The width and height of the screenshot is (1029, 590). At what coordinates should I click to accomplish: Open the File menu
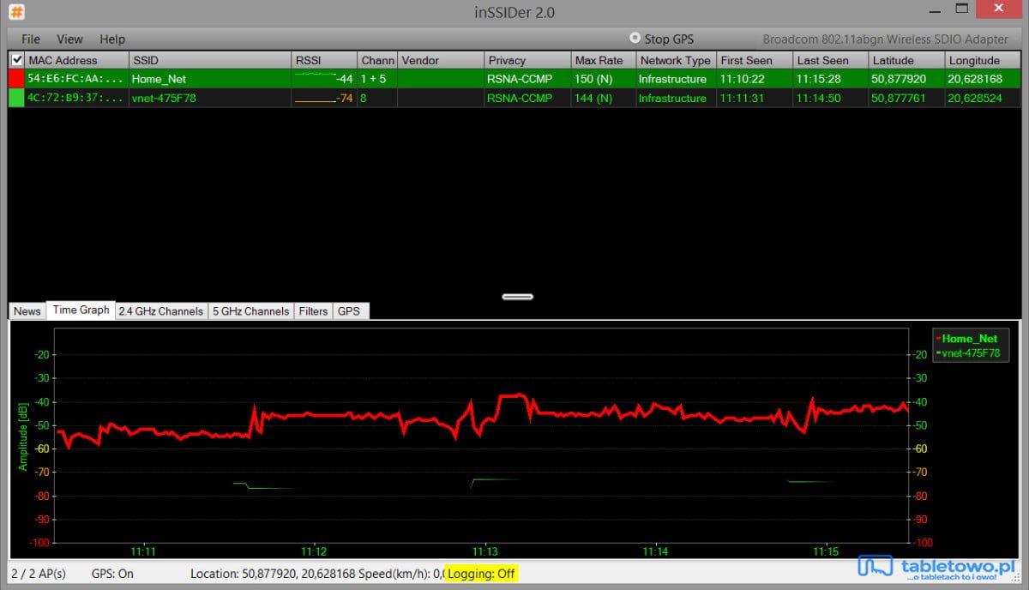pyautogui.click(x=31, y=39)
